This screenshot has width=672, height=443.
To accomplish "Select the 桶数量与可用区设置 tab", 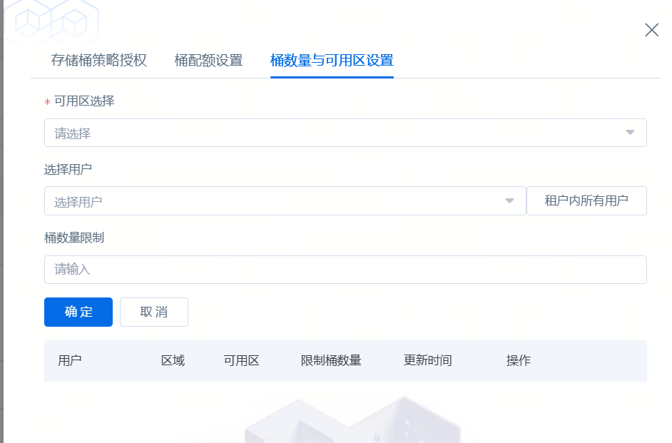I will coord(332,61).
